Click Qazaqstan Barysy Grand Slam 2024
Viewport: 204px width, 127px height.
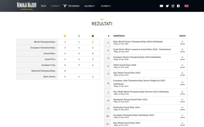130,100
